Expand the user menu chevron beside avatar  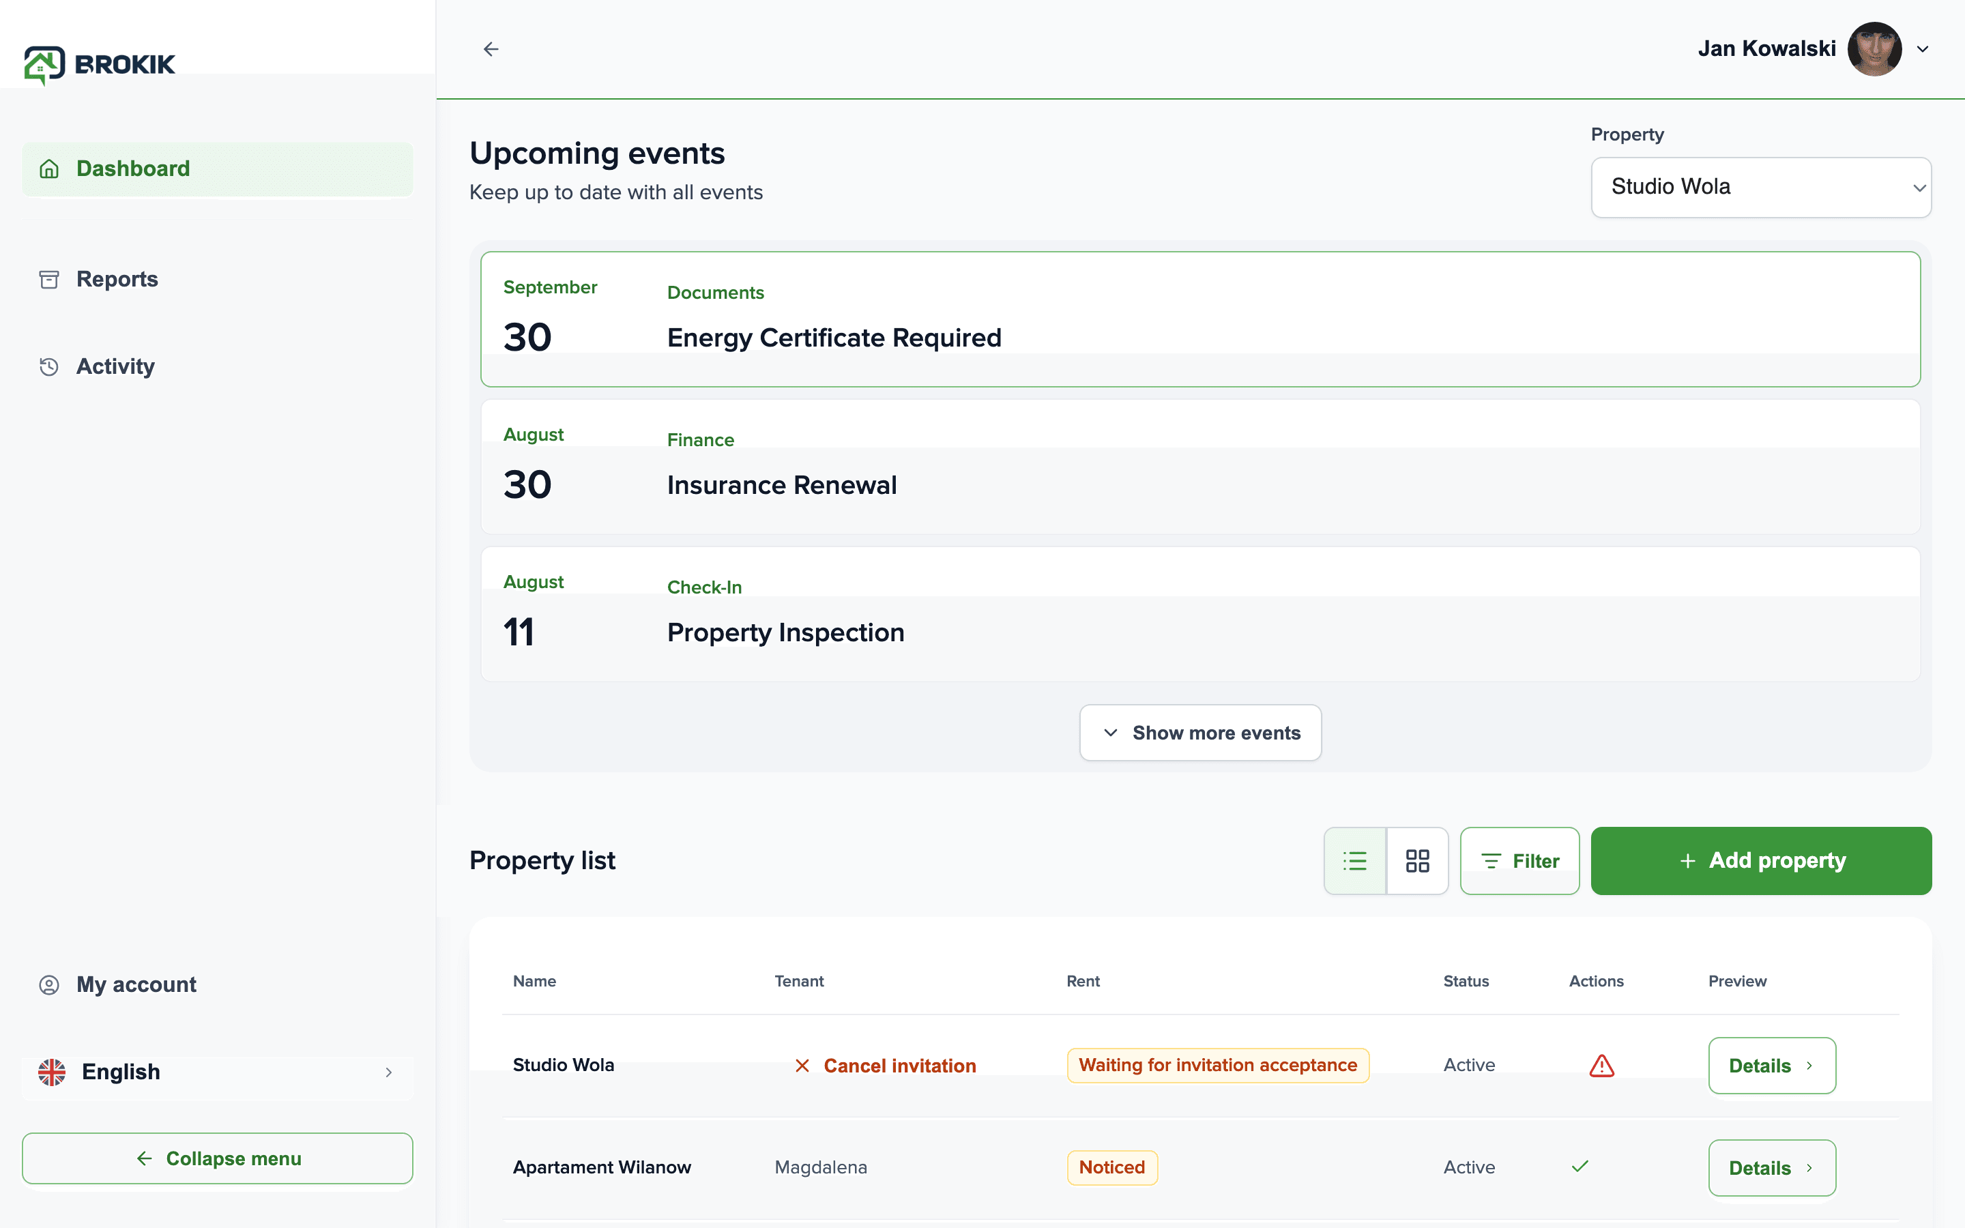1923,50
